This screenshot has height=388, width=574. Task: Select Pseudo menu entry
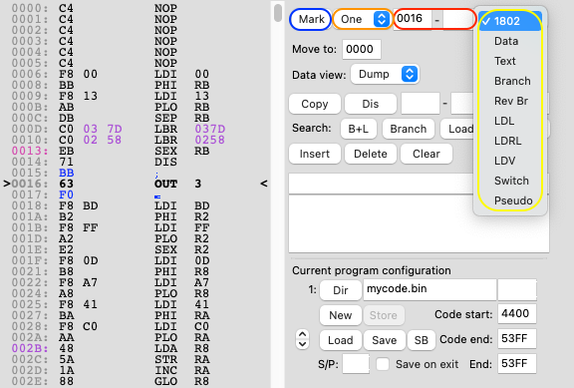(x=509, y=200)
